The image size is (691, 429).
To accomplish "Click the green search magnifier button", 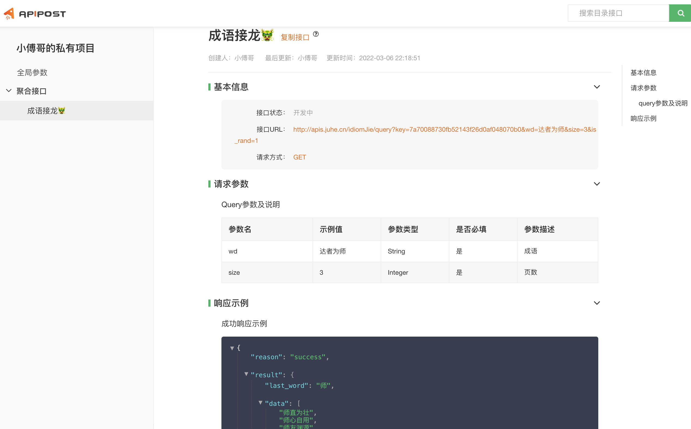I will click(680, 13).
